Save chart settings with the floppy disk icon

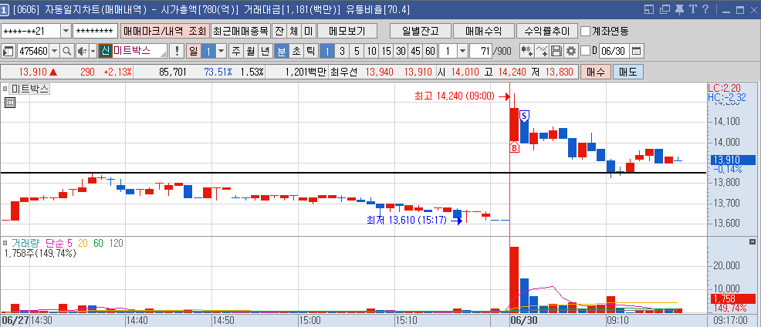[x=556, y=51]
